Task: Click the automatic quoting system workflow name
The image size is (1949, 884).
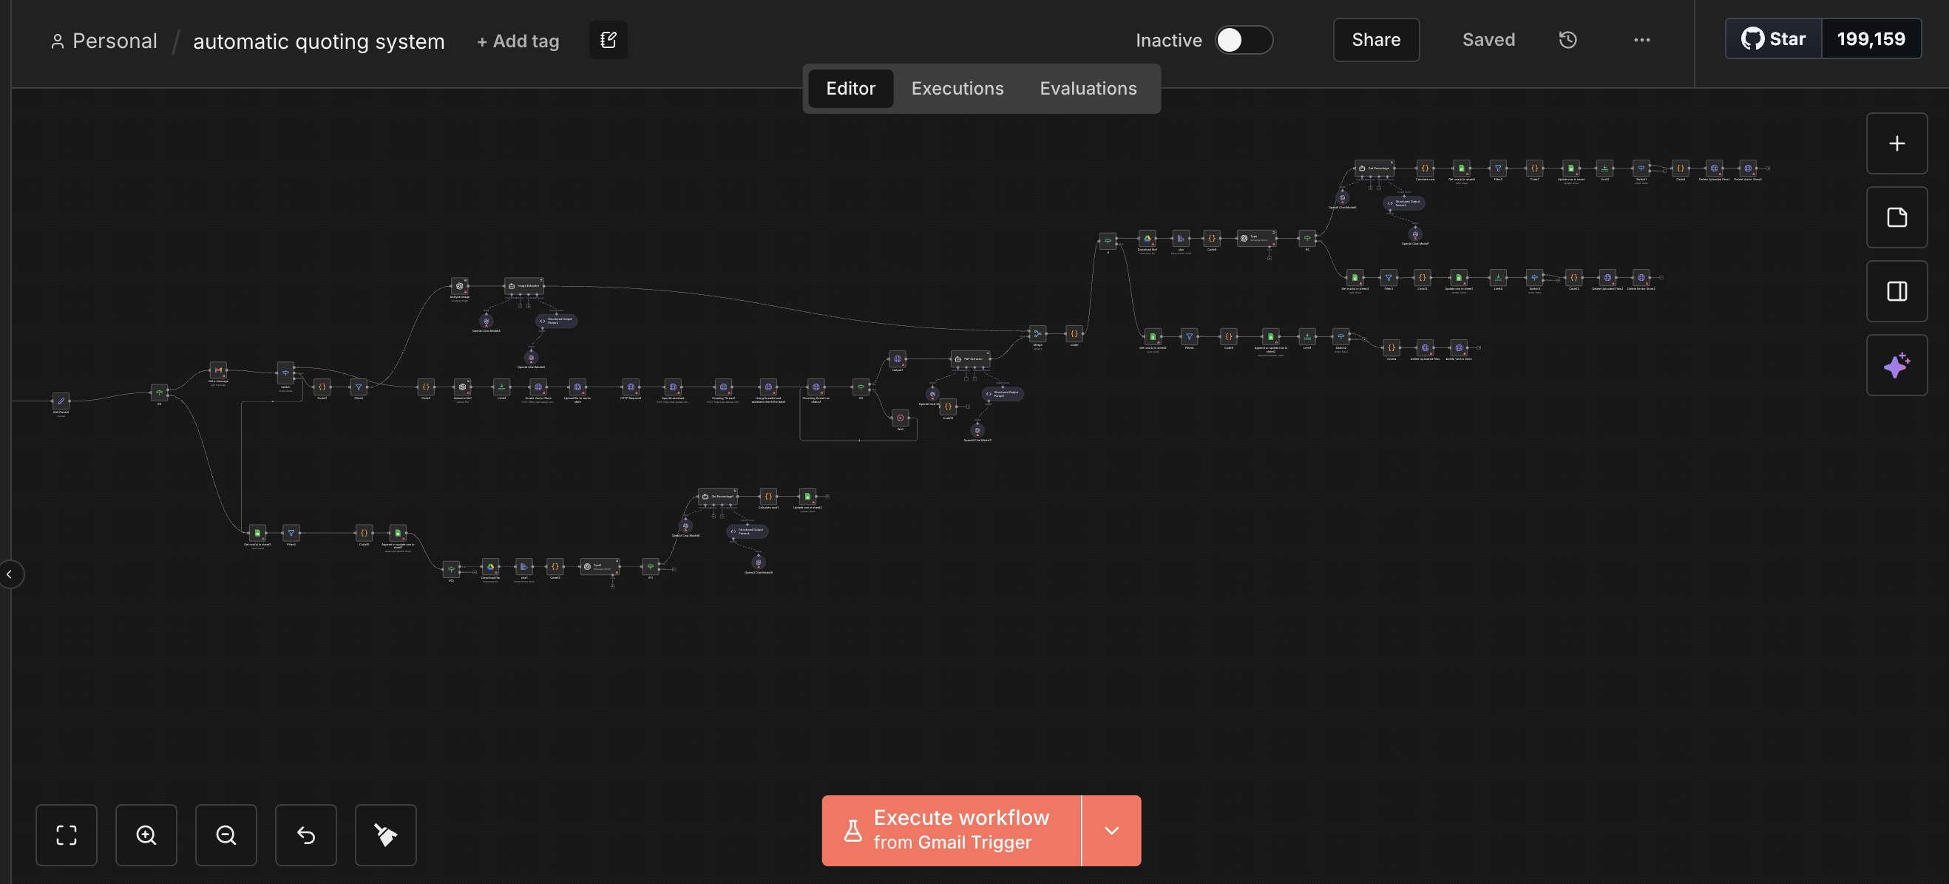Action: coord(319,41)
